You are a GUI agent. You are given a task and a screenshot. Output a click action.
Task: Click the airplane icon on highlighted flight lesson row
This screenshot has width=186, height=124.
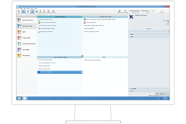tap(39, 72)
